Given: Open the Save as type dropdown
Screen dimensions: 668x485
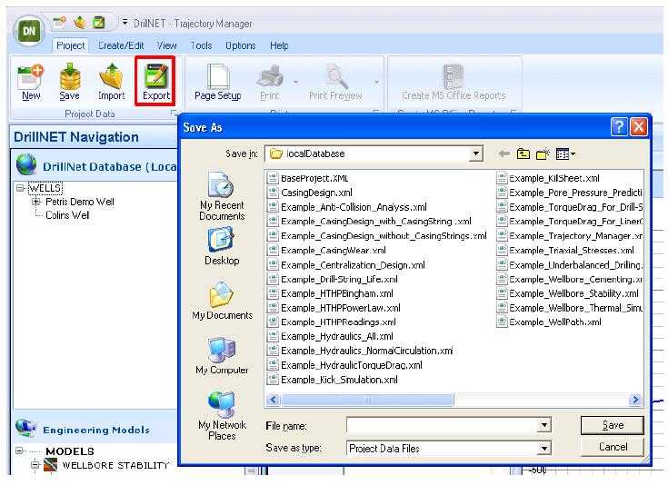Looking at the screenshot, I should tap(544, 448).
